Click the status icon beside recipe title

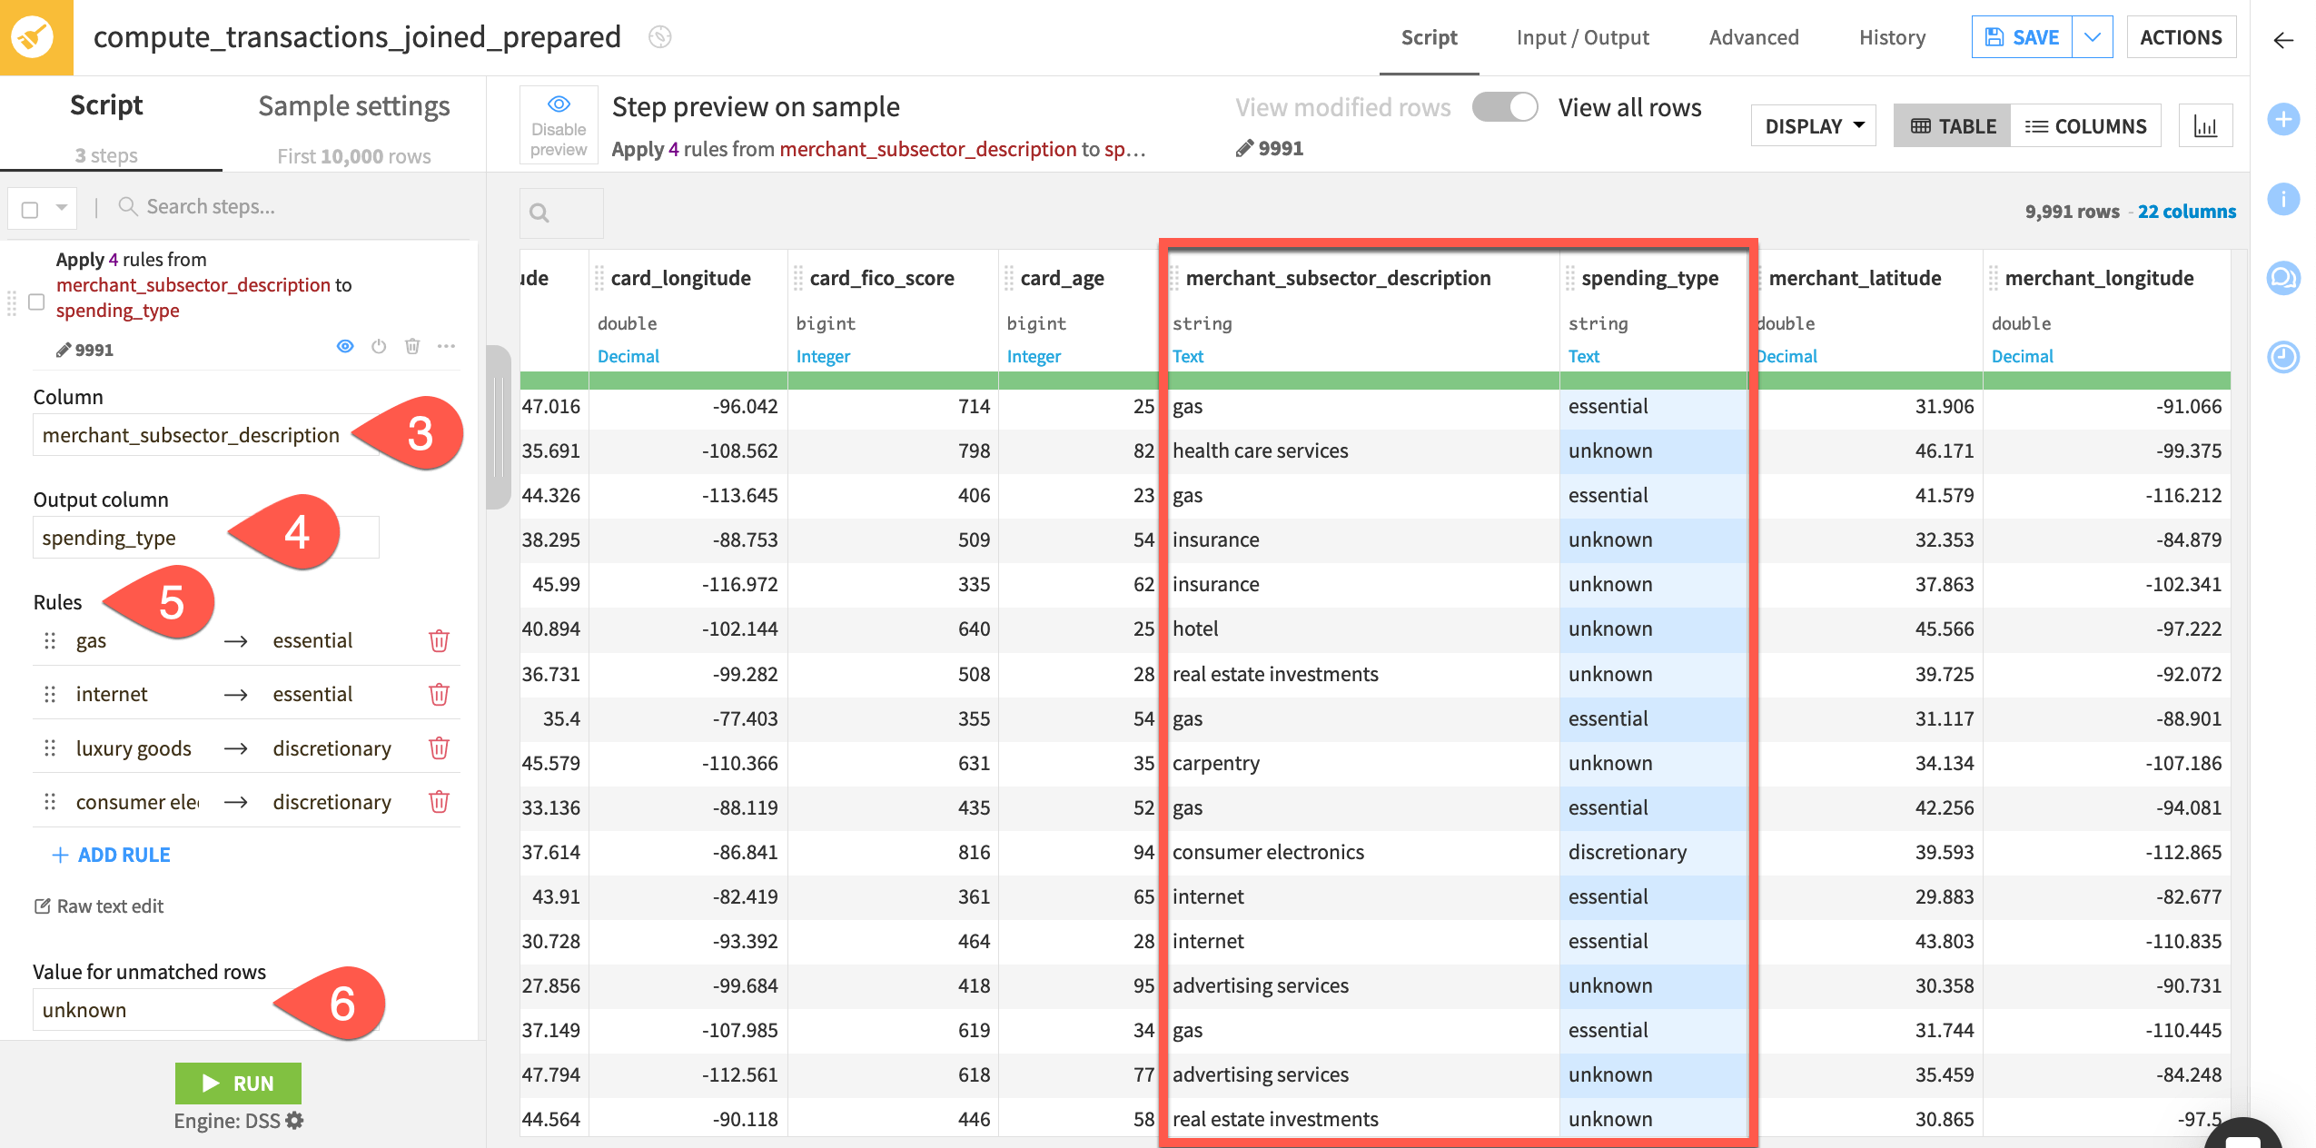660,37
